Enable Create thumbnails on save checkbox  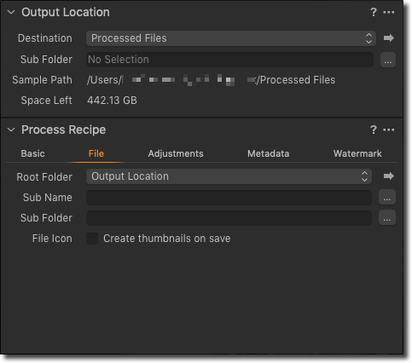92,239
